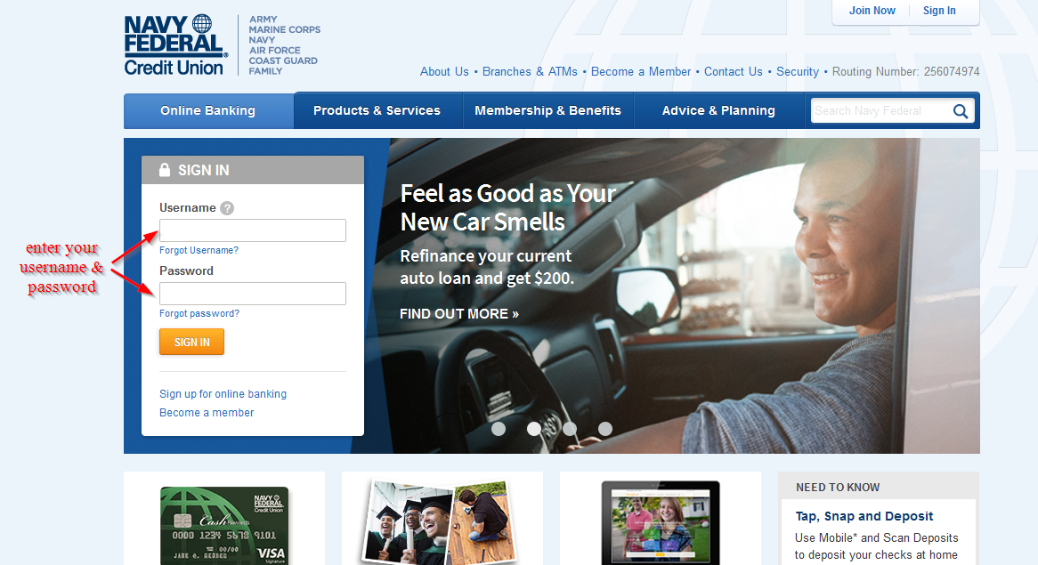This screenshot has height=565, width=1038.
Task: Click the Join Now link
Action: (x=872, y=11)
